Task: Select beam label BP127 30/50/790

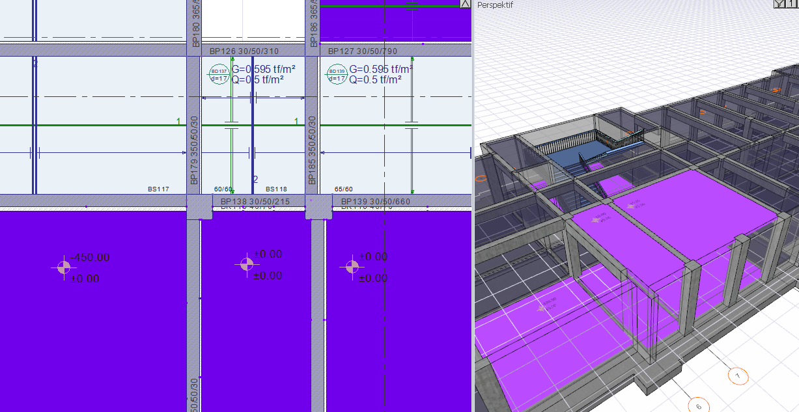Action: tap(362, 51)
